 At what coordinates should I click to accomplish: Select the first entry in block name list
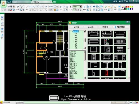click(x=73, y=52)
